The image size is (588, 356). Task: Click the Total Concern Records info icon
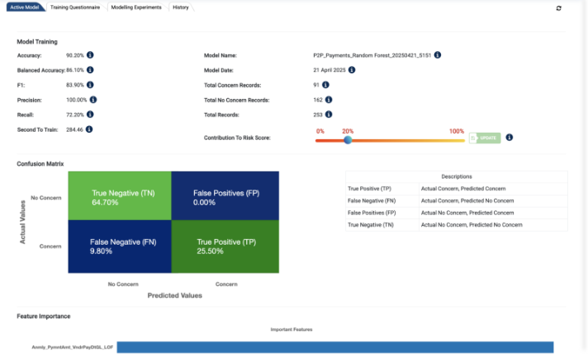326,85
